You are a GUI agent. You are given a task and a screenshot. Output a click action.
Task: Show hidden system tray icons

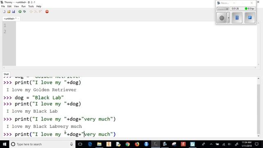(211, 144)
